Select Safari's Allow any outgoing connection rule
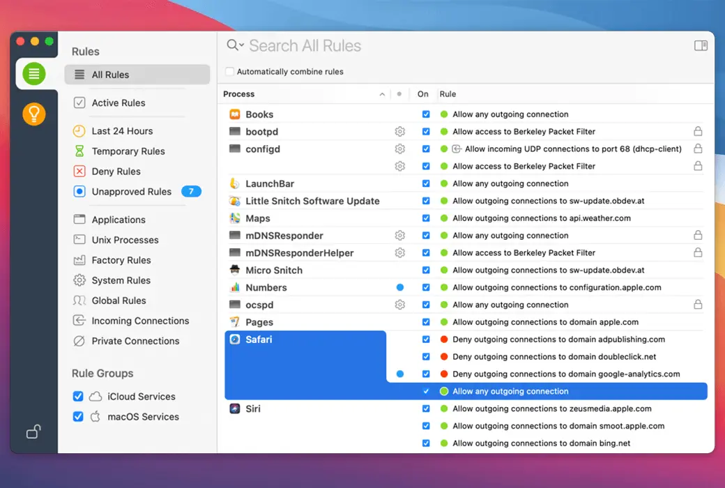The width and height of the screenshot is (725, 488). [x=510, y=391]
